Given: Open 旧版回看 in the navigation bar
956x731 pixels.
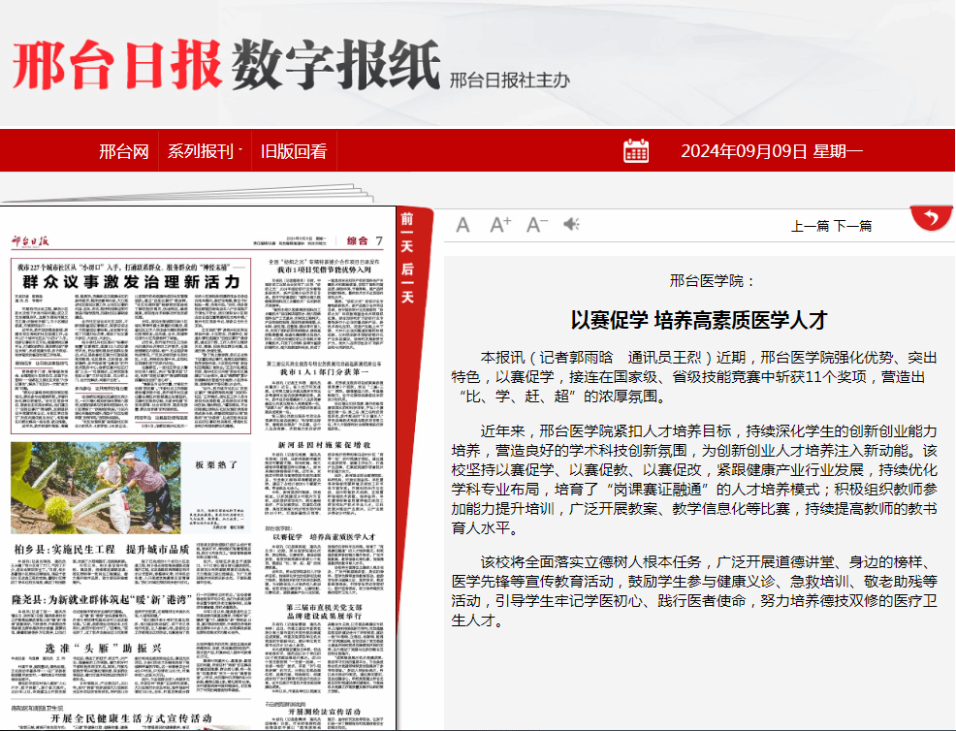Looking at the screenshot, I should (x=294, y=151).
